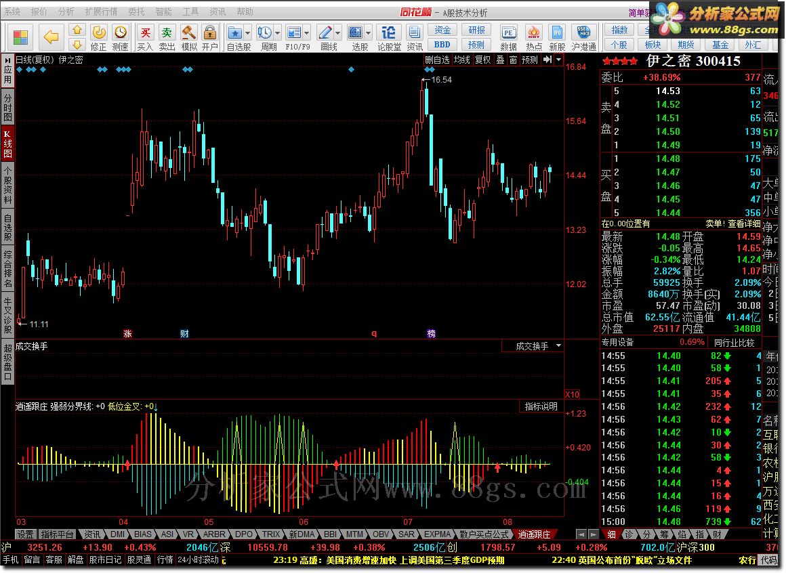
Task: Click the 板块 button
Action: 653,45
